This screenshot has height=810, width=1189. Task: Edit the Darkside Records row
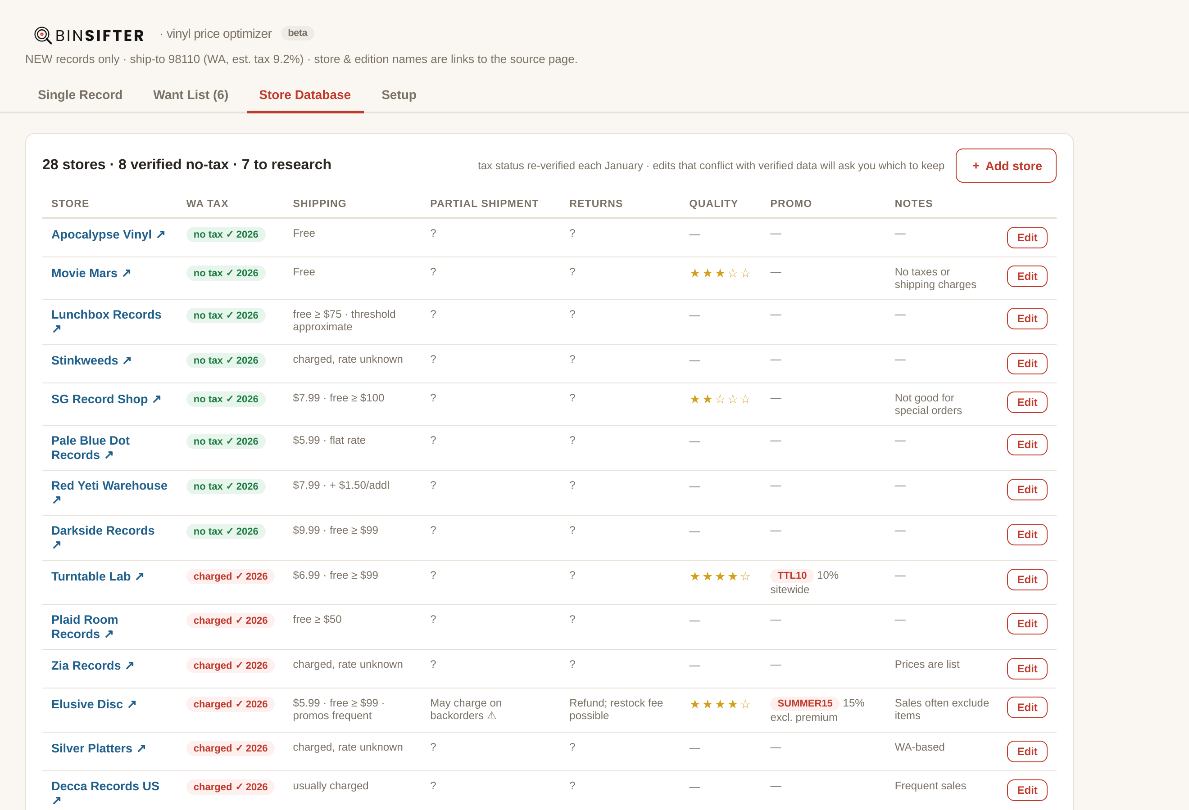[1027, 535]
